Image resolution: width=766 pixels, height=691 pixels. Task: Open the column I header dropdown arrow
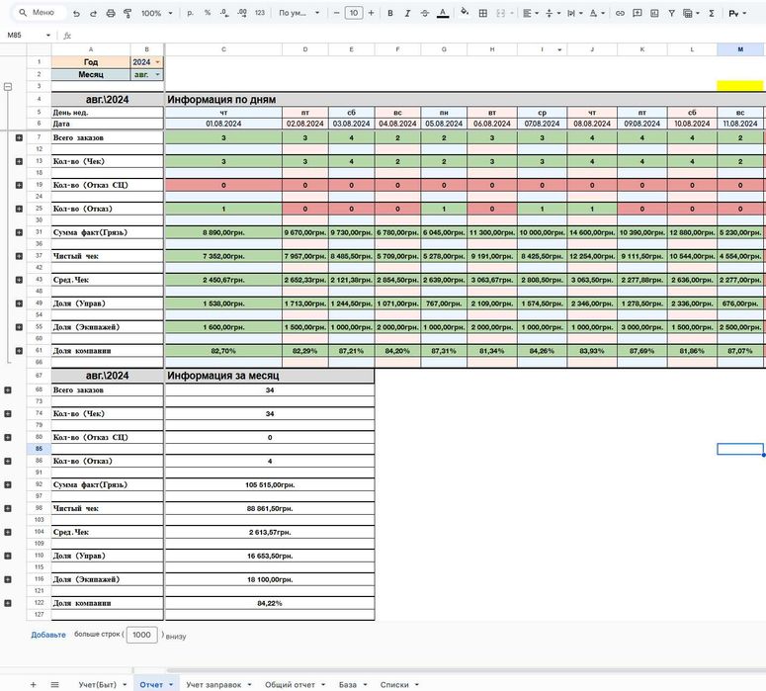point(559,49)
